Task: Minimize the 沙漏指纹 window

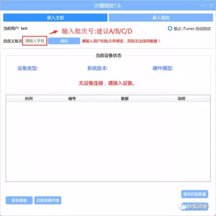Action: point(203,6)
